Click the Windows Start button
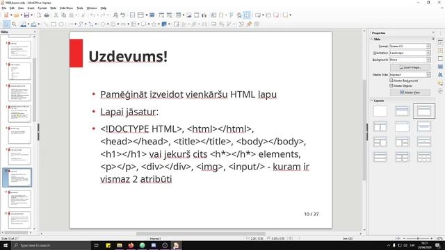Screen dimensions: 445x250 point(5,245)
